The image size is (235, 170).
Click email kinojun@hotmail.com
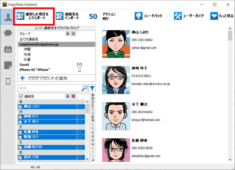(x=146, y=120)
